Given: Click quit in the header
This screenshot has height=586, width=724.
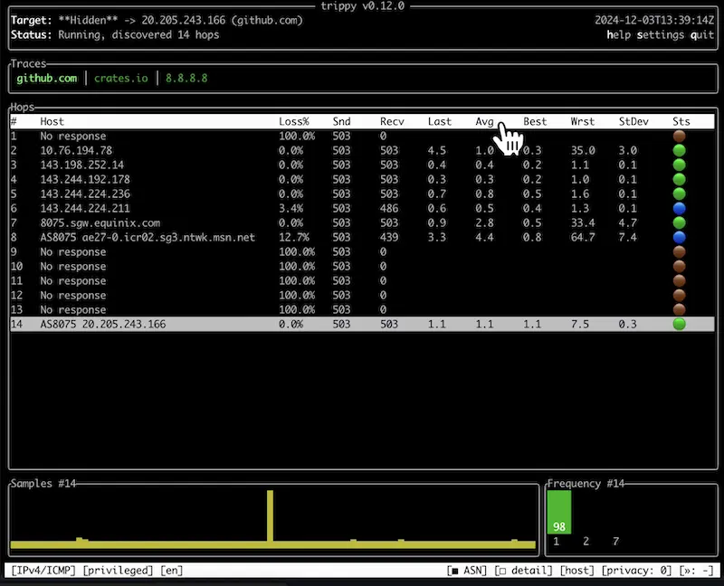Looking at the screenshot, I should (x=702, y=34).
